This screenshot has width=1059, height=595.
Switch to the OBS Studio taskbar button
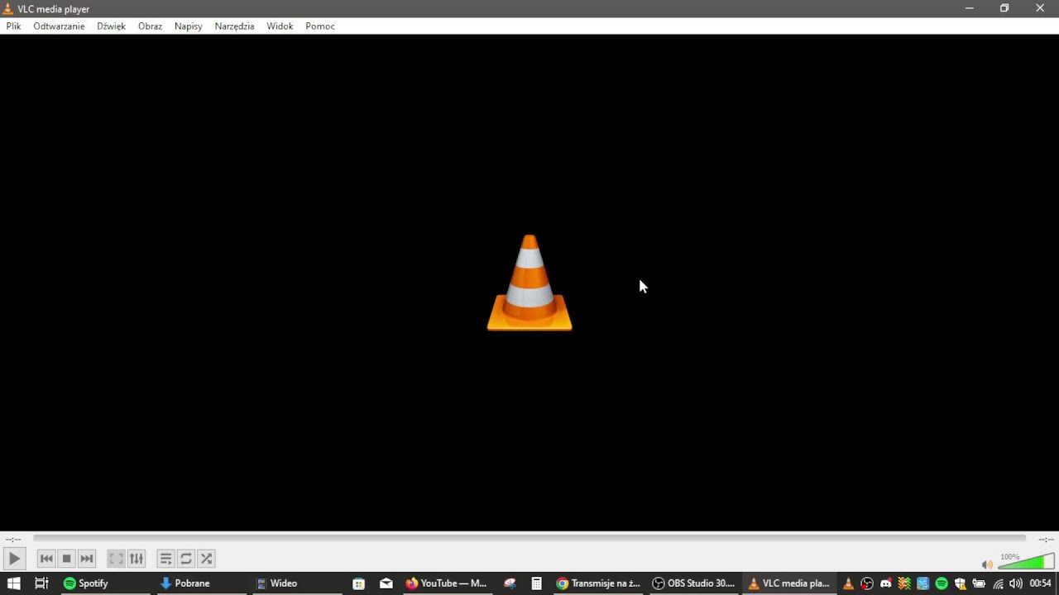click(x=693, y=583)
